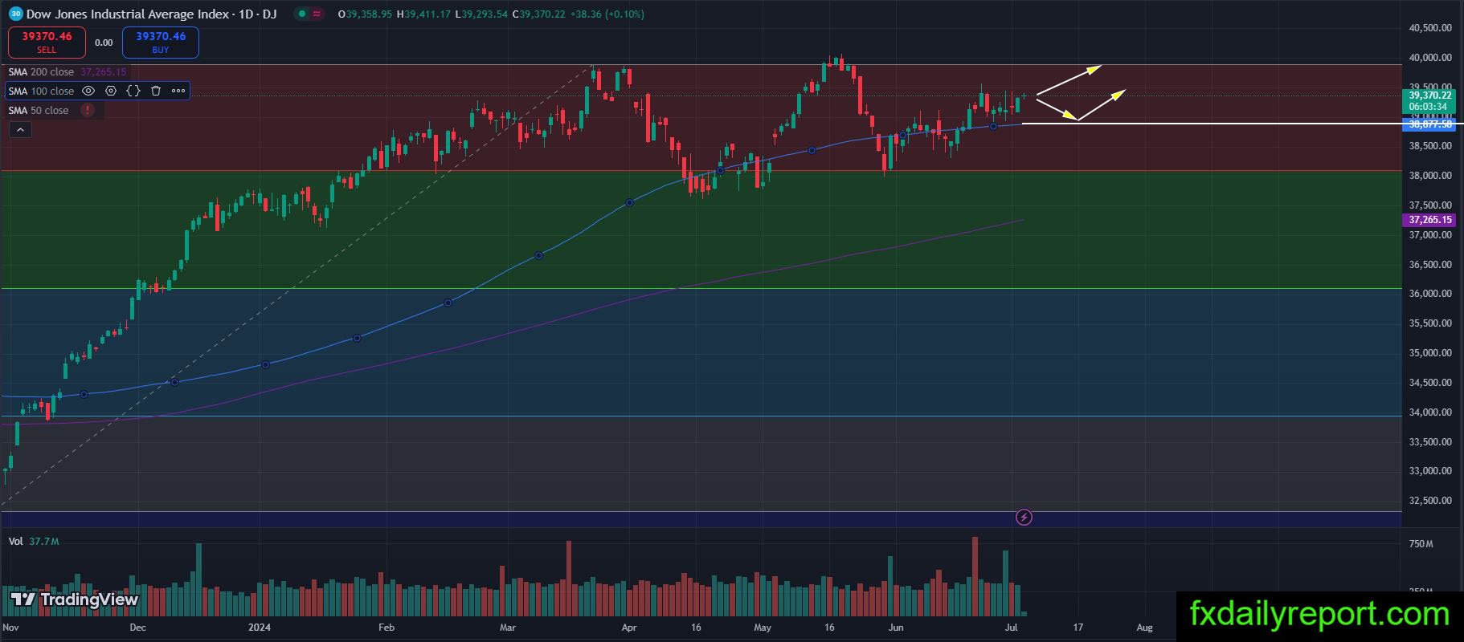
Task: Collapse the indicator legend with the chevron
Action: point(20,129)
